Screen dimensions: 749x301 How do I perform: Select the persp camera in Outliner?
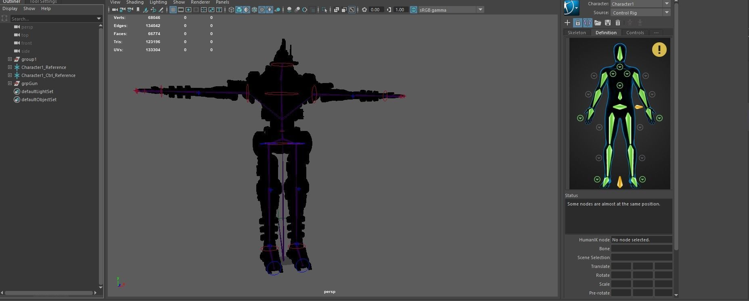27,27
